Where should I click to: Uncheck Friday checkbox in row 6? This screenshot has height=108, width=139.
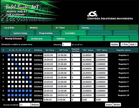coord(27,77)
